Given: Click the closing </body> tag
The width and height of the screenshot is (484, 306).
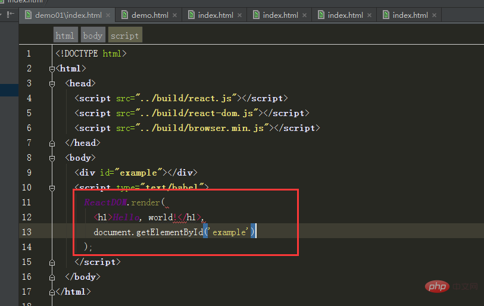Looking at the screenshot, I should [x=83, y=277].
